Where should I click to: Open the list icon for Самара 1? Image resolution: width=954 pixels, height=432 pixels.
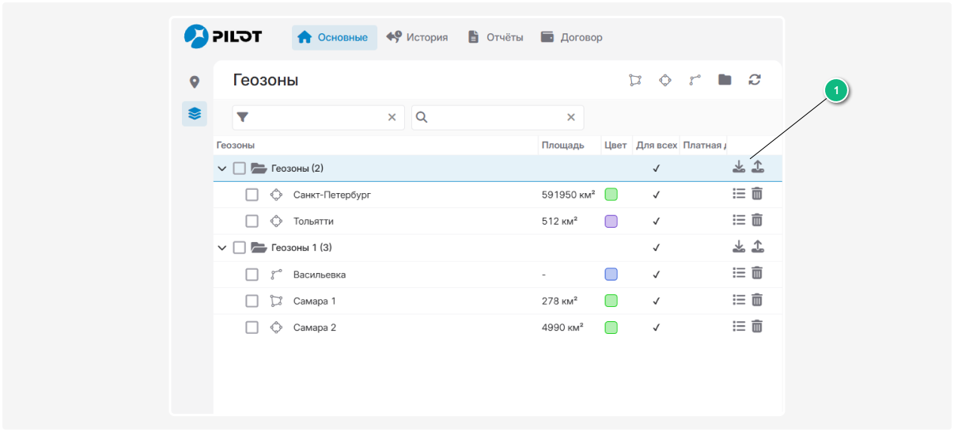tap(740, 300)
